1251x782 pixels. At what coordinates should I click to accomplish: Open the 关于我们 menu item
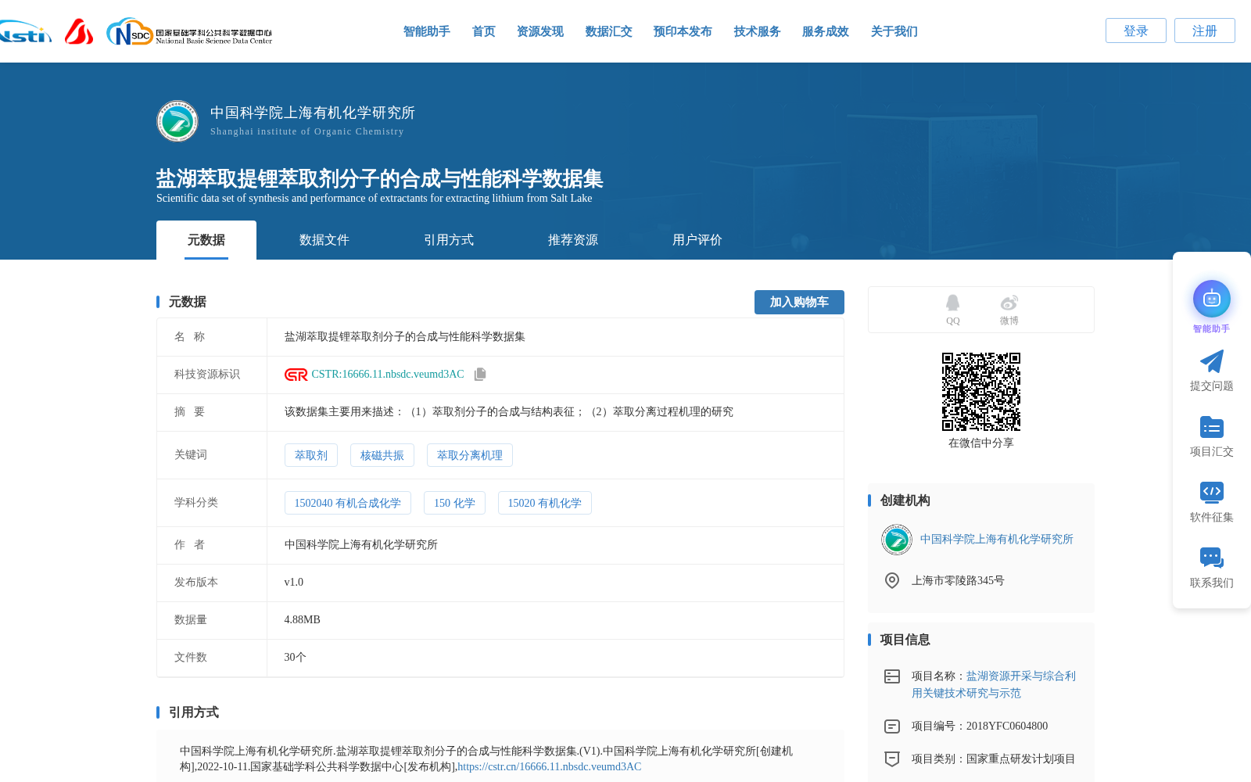pos(894,31)
